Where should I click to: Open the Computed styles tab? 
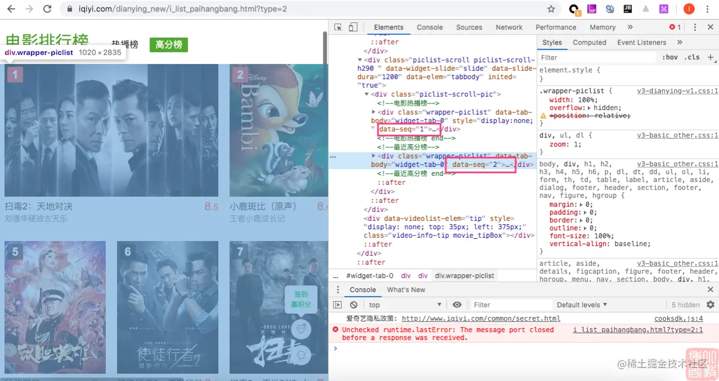pos(590,42)
